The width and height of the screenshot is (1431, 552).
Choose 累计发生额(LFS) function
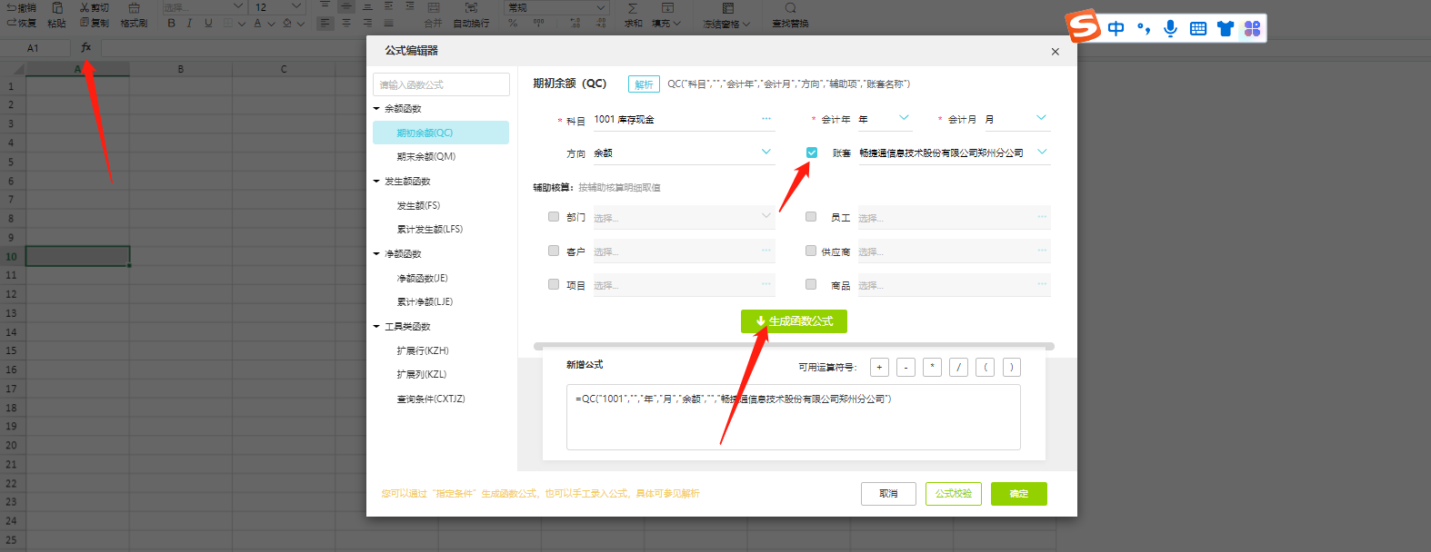(429, 229)
